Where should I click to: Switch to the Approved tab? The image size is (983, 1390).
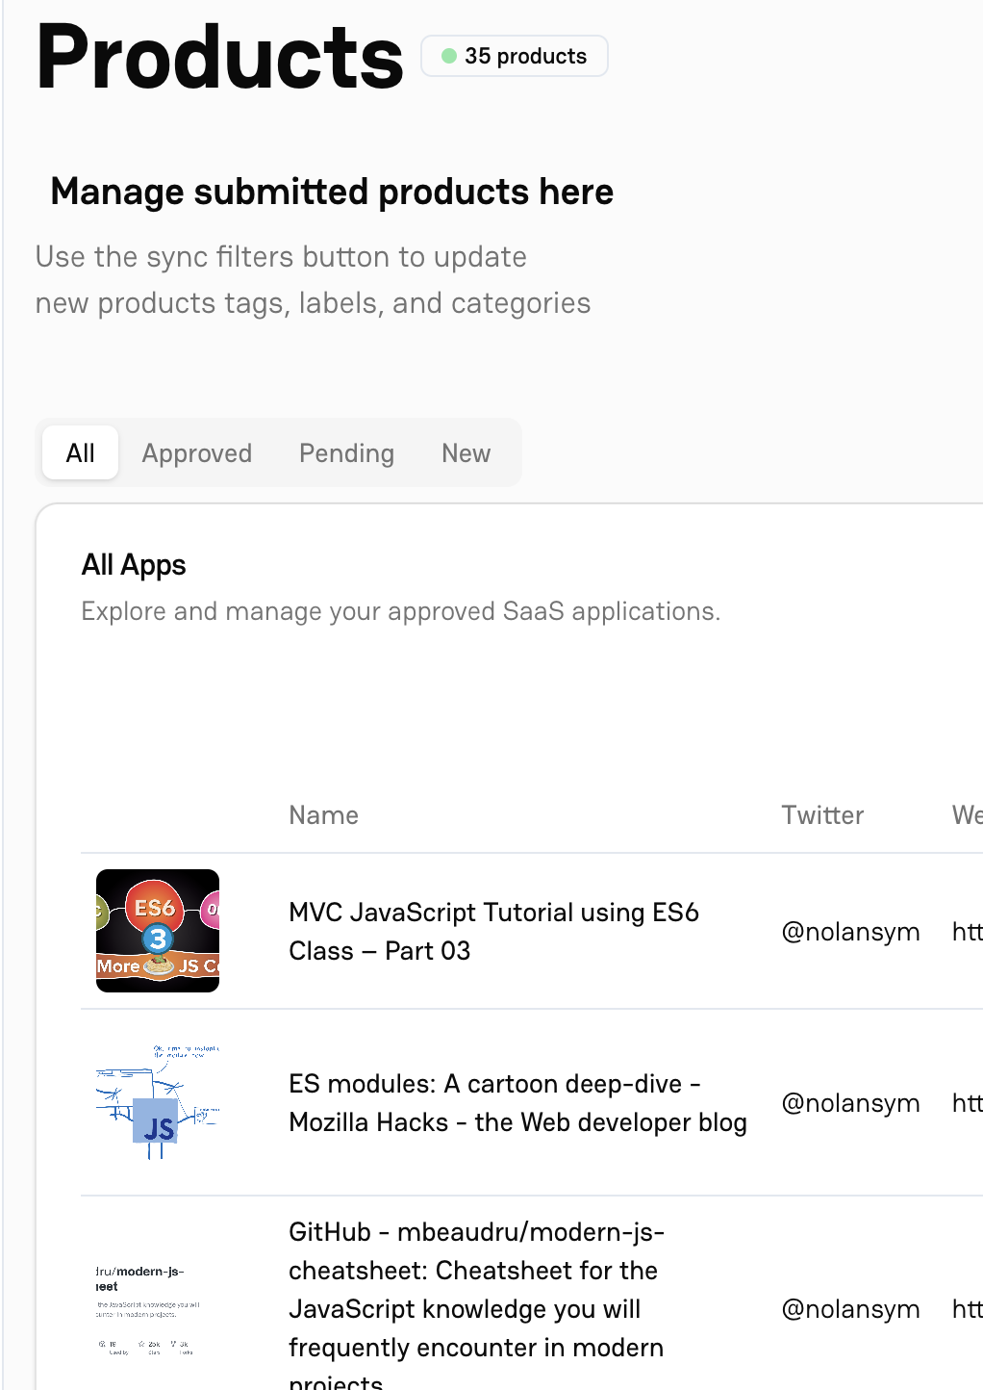point(197,452)
